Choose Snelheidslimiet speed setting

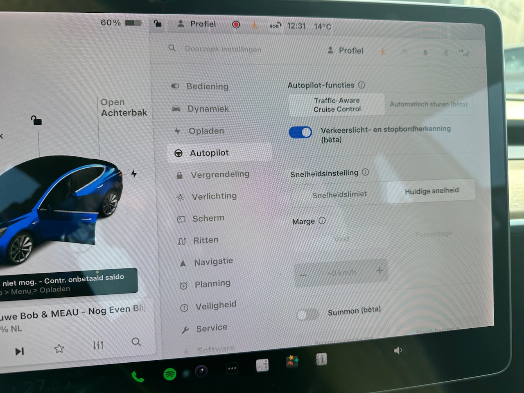point(339,195)
